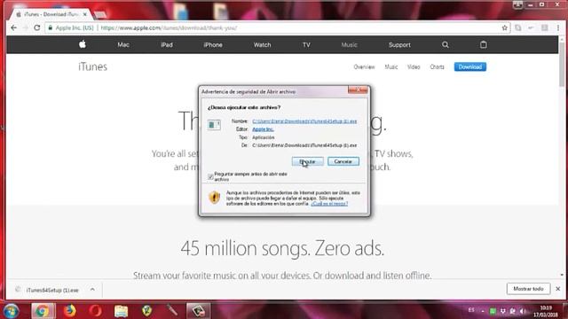Close the downloads bar with X

[558, 289]
